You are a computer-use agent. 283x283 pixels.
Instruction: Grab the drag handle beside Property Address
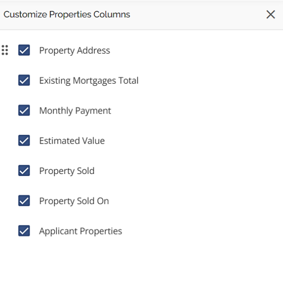(5, 50)
